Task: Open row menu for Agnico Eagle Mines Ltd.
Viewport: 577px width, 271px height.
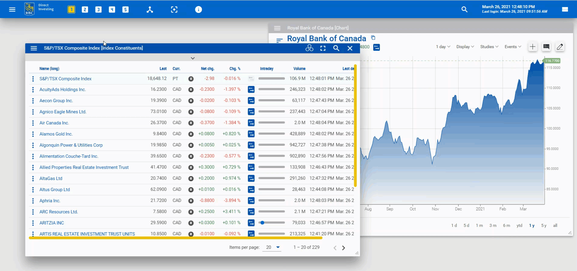Action: [x=33, y=112]
